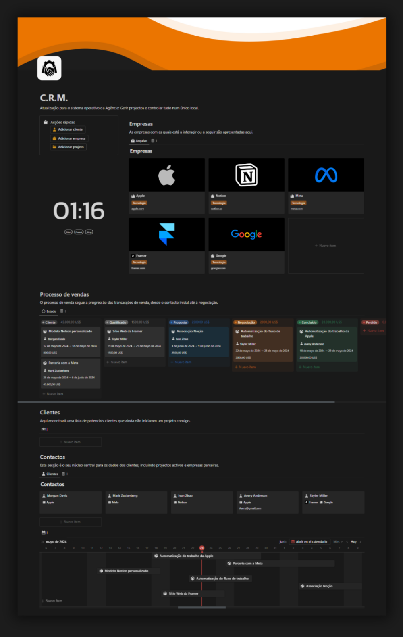403x637 pixels.
Task: Click the Cliente status group label
Action: (49, 322)
